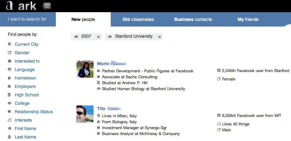291x141 pixels.
Task: Remove the Stanford University filter tag
Action: coord(159,37)
